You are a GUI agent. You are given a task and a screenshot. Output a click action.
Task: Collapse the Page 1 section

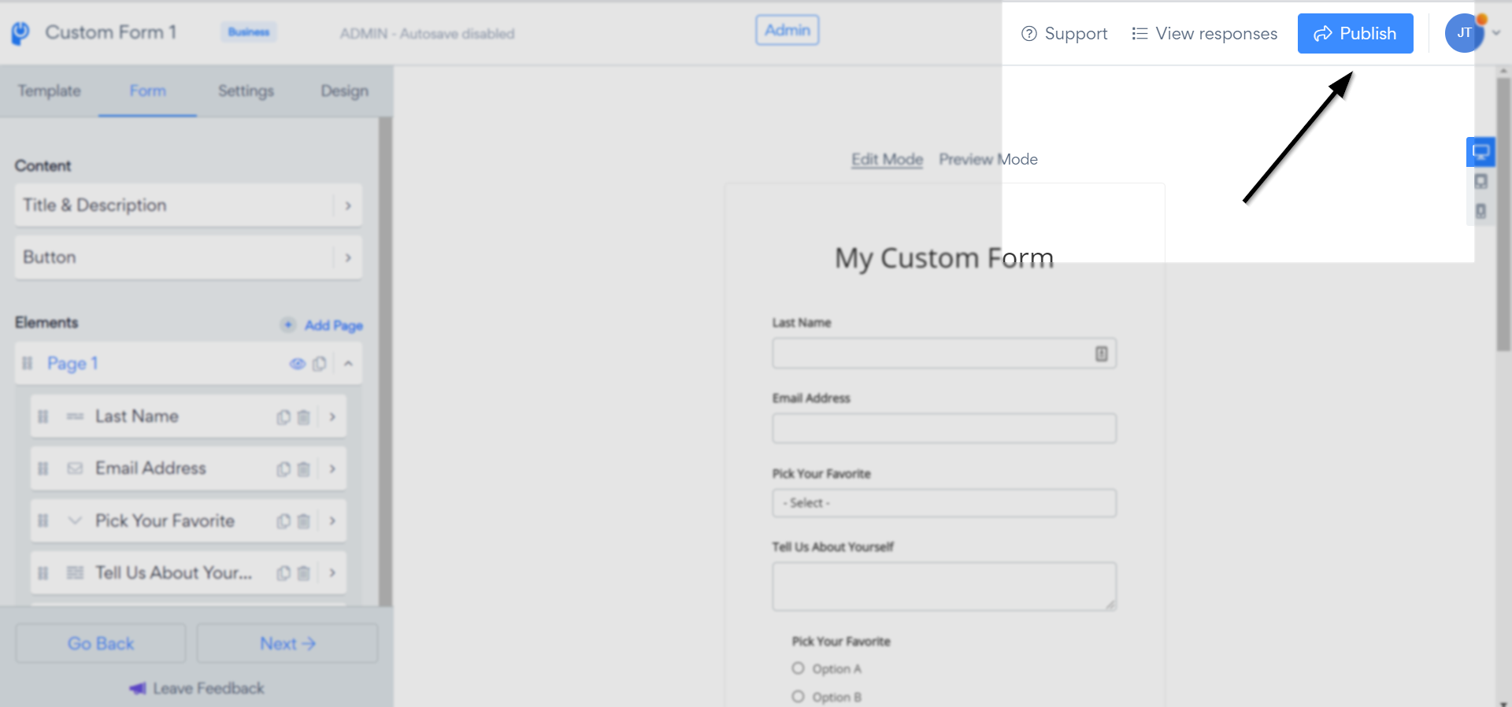[348, 364]
